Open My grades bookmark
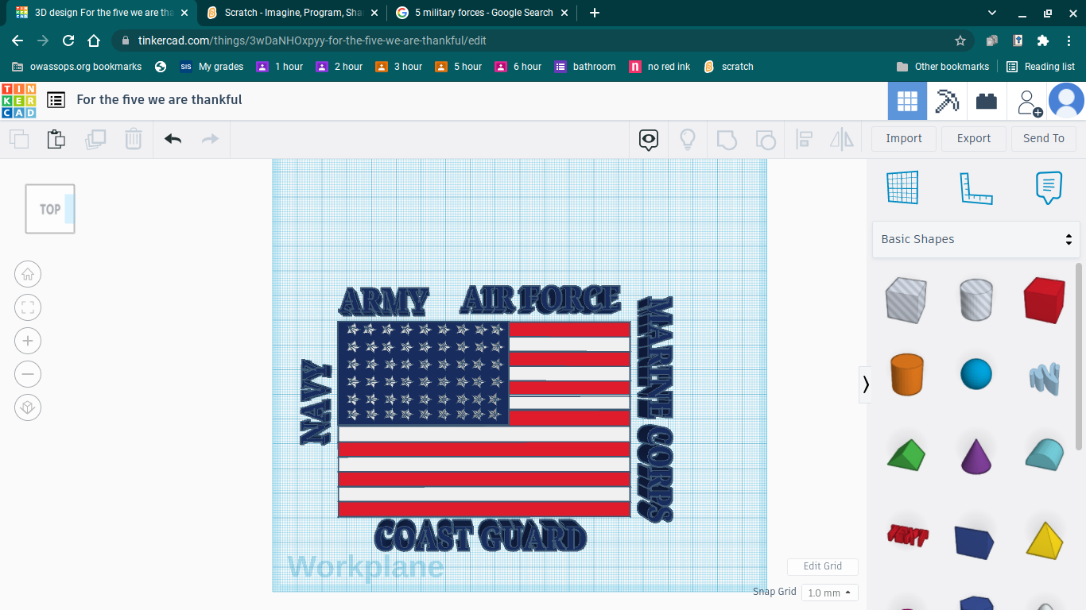The width and height of the screenshot is (1086, 610). [x=211, y=67]
